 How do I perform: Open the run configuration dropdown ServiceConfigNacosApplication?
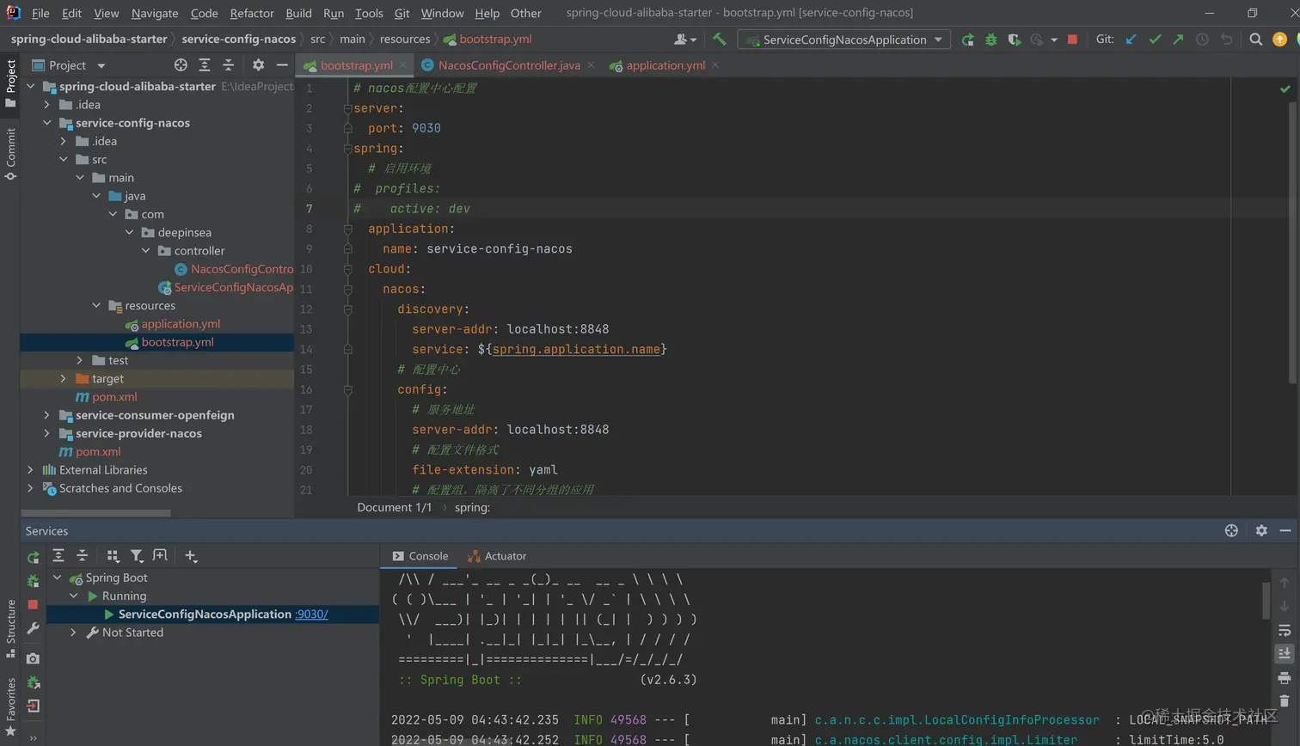click(844, 40)
